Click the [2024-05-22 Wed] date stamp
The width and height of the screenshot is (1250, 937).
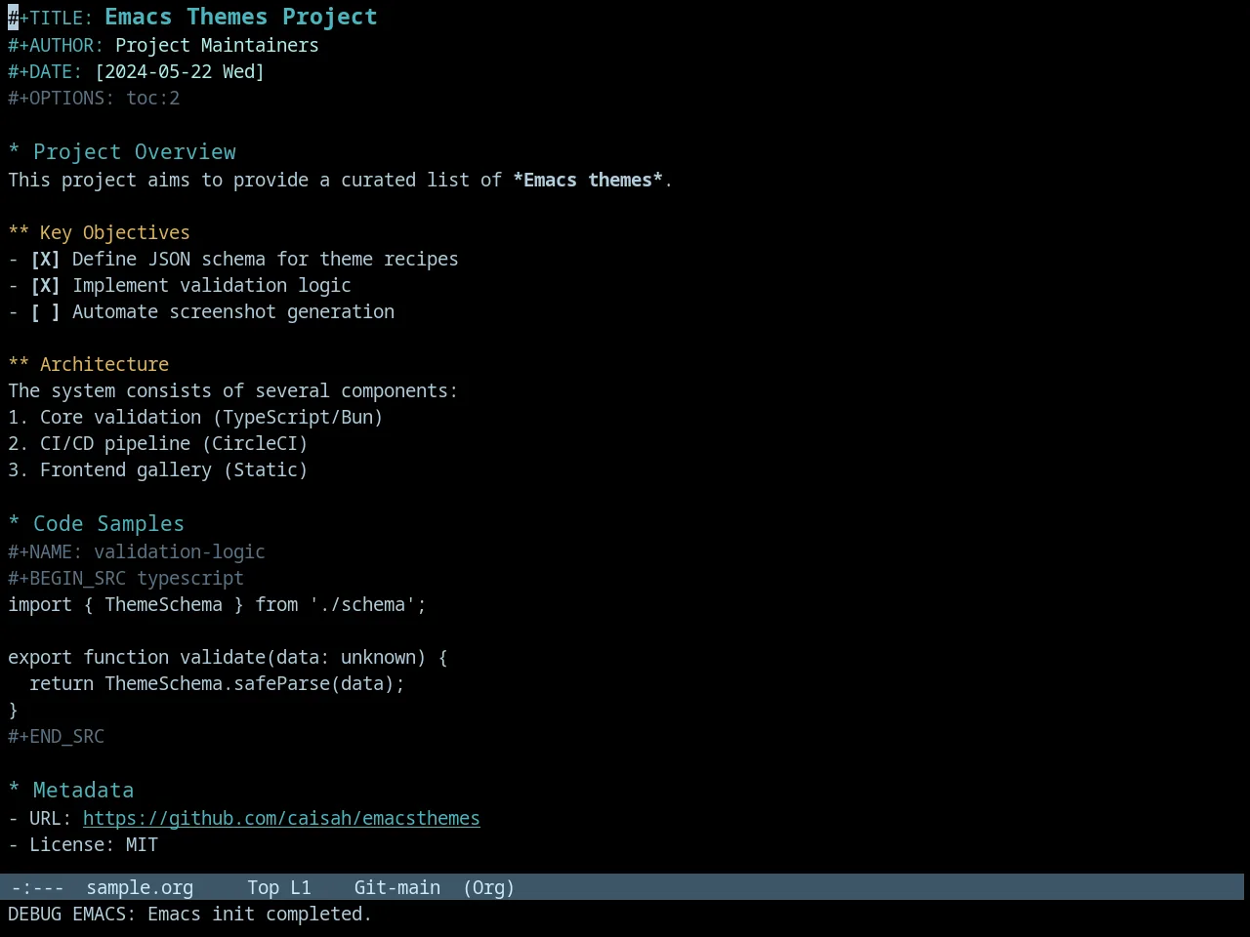click(x=180, y=72)
